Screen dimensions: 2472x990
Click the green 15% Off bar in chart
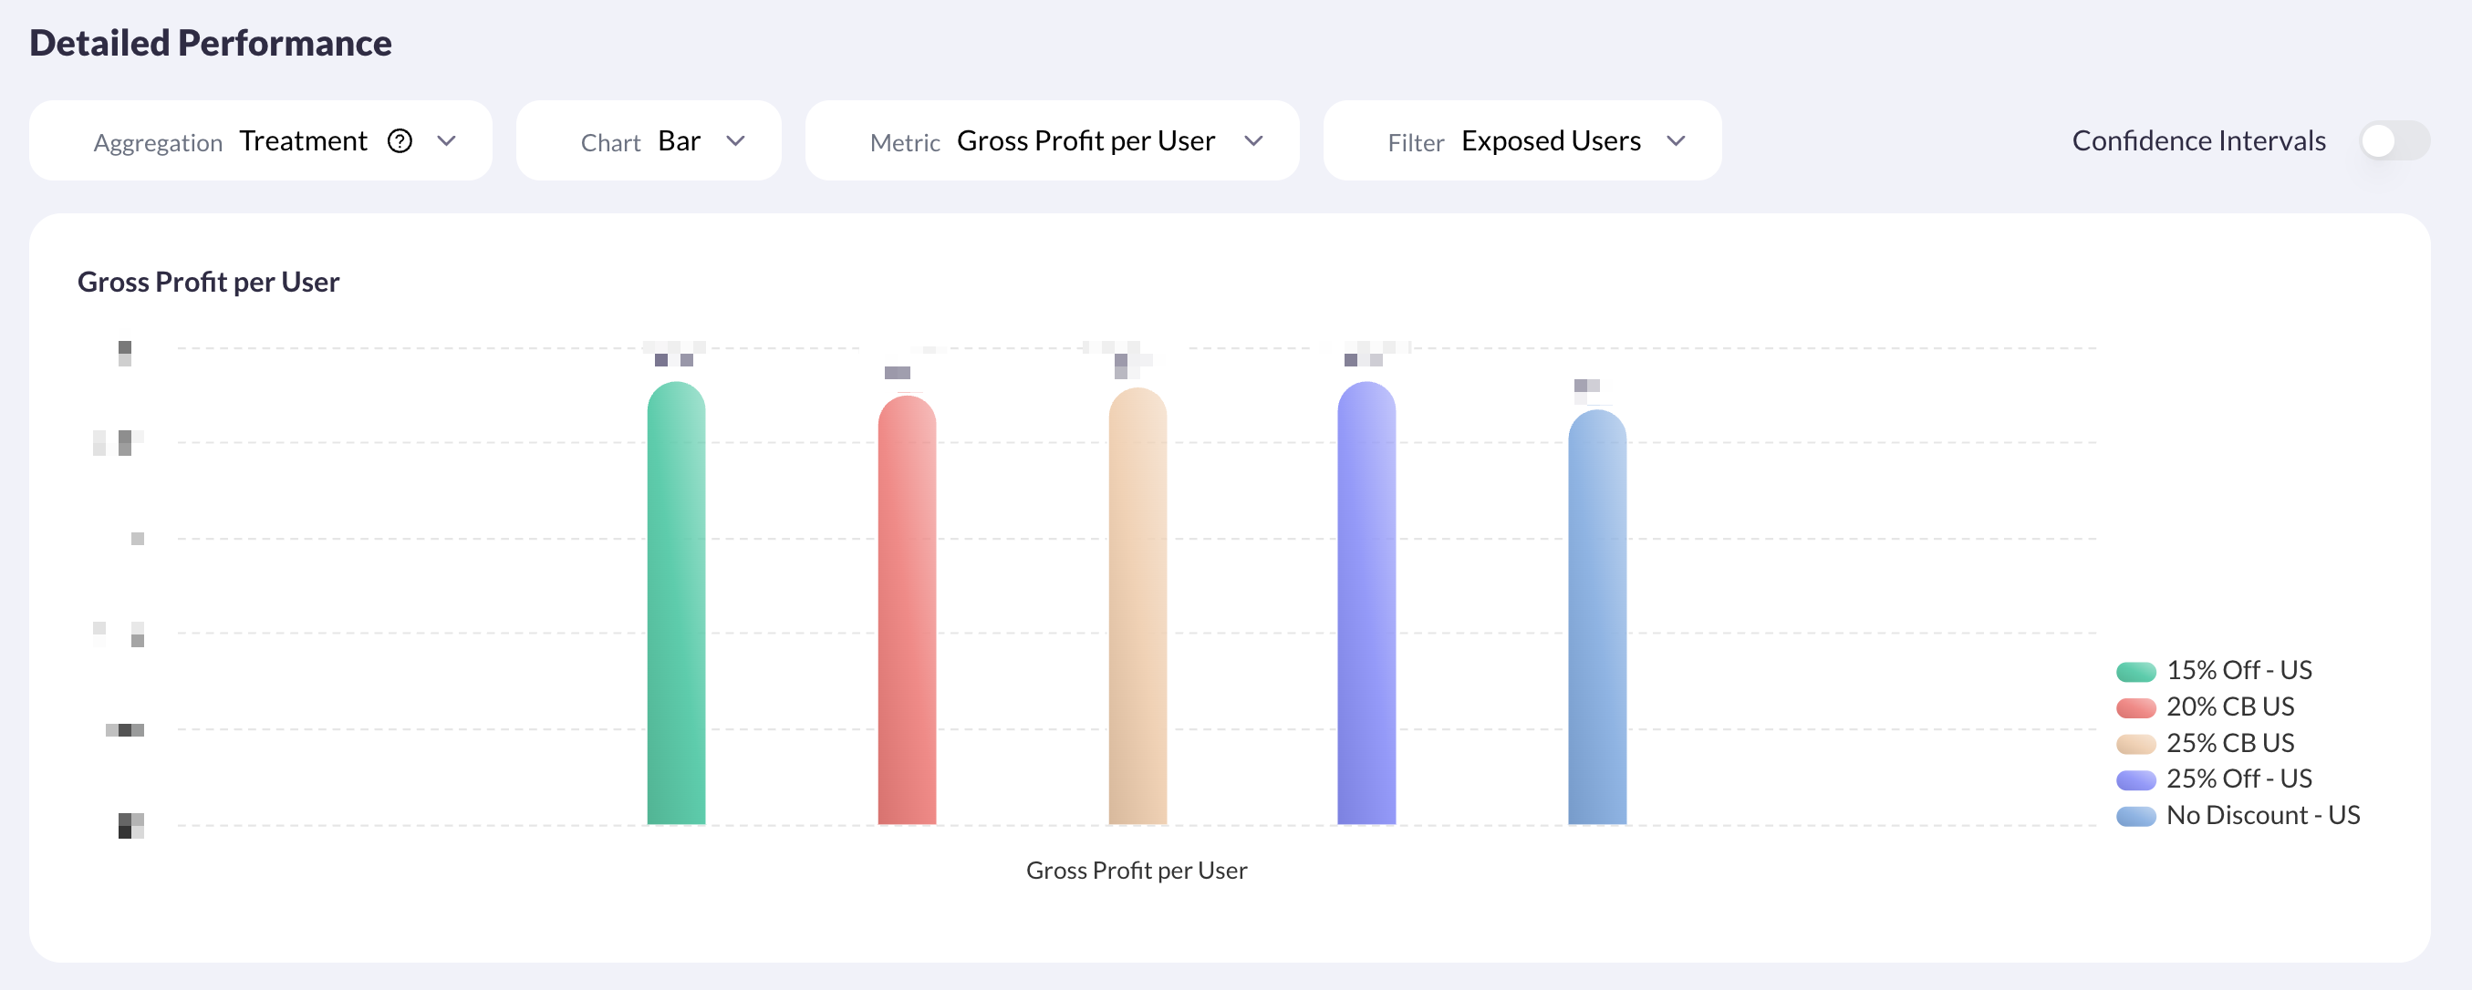pyautogui.click(x=676, y=604)
